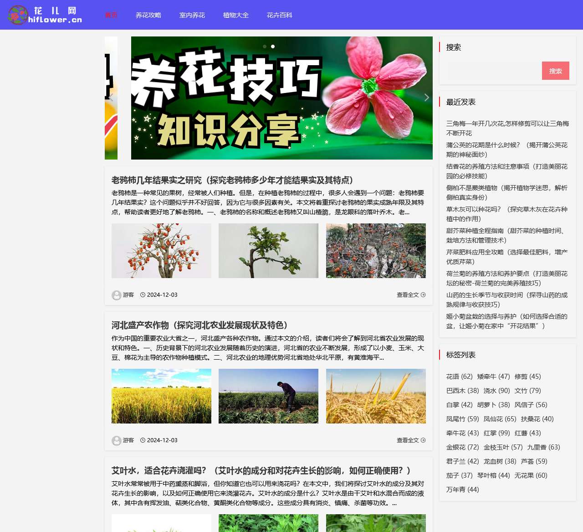The image size is (583, 532).
Task: Click the previous-slide arrow on the carousel
Action: (111, 97)
